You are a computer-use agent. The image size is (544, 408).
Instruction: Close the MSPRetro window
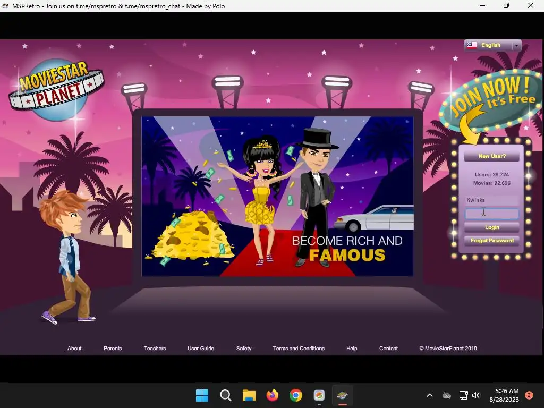pyautogui.click(x=531, y=5)
